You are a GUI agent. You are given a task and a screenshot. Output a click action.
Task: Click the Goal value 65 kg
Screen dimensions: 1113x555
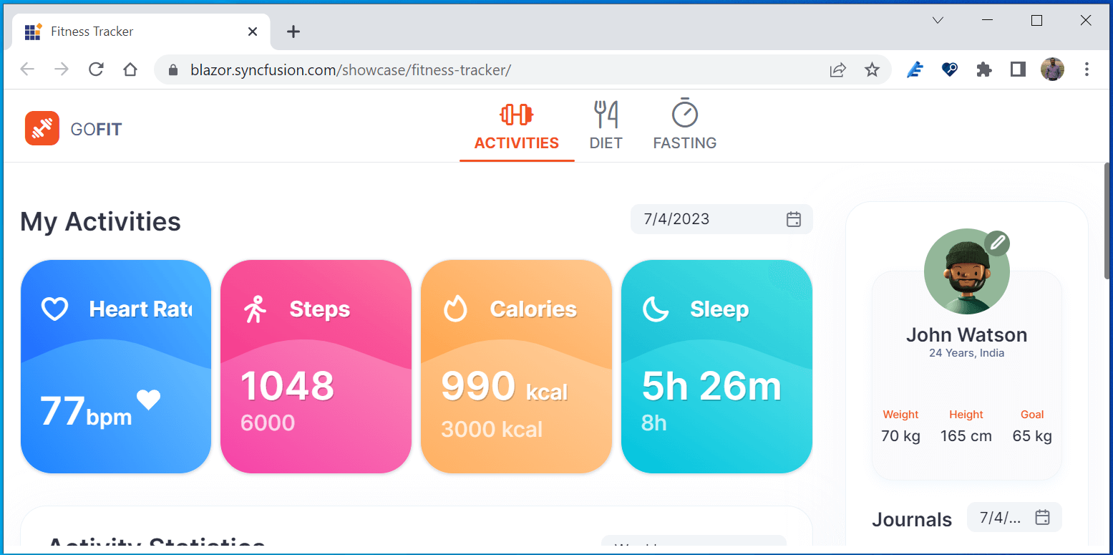pyautogui.click(x=1032, y=436)
